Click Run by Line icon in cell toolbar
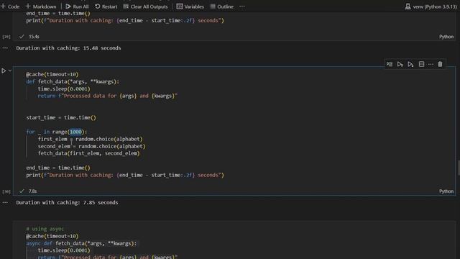 click(x=390, y=64)
